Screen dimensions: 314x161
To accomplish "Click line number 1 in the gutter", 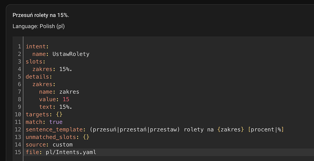I will click(19, 47).
